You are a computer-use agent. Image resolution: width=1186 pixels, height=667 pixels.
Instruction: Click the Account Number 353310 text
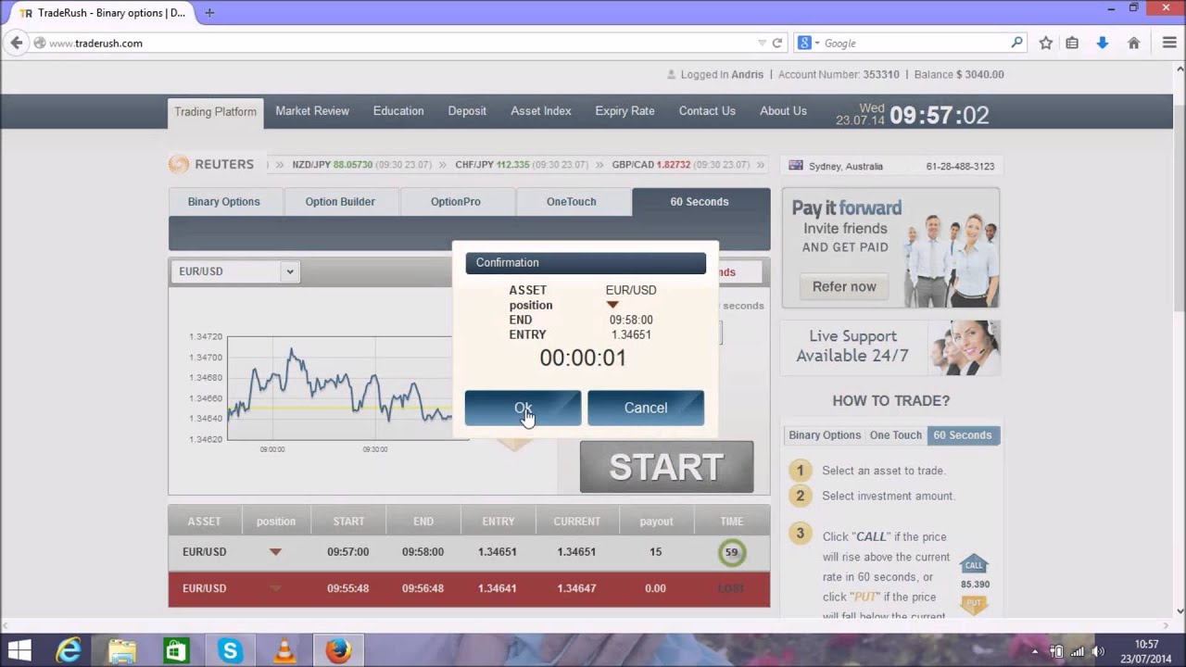[x=839, y=74]
